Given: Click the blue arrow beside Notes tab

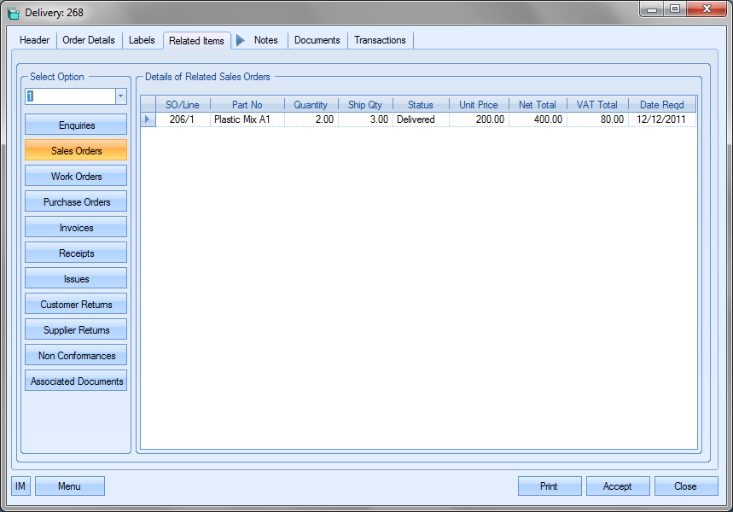Looking at the screenshot, I should point(240,40).
